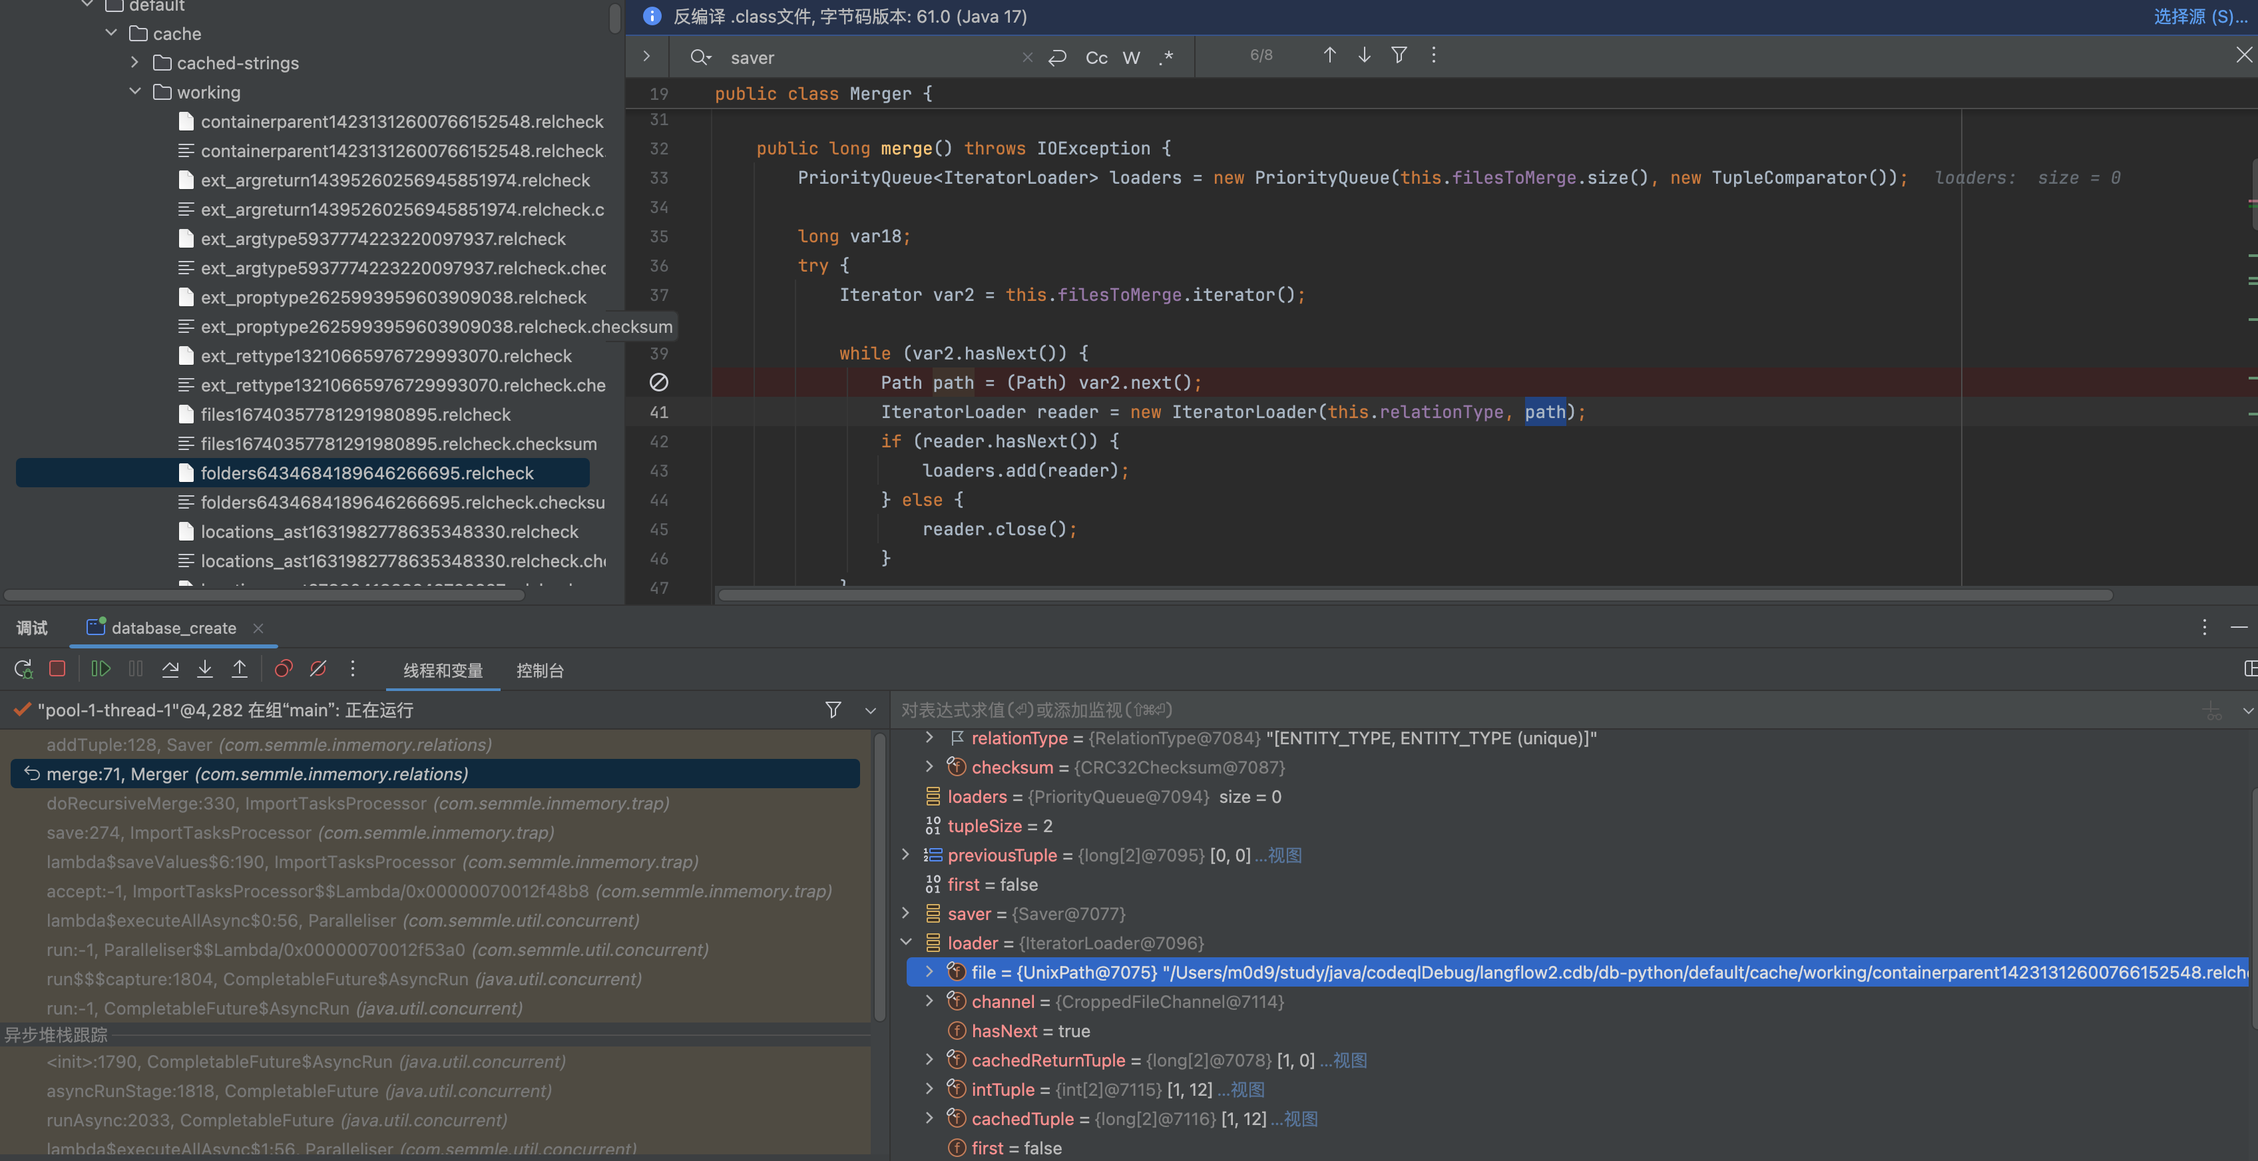Step out of current method
Image resolution: width=2258 pixels, height=1161 pixels.
(239, 669)
